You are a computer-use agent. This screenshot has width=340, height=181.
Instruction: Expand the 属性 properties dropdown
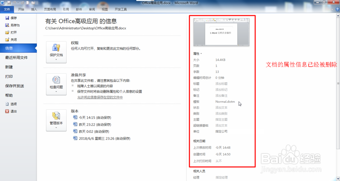[198, 53]
